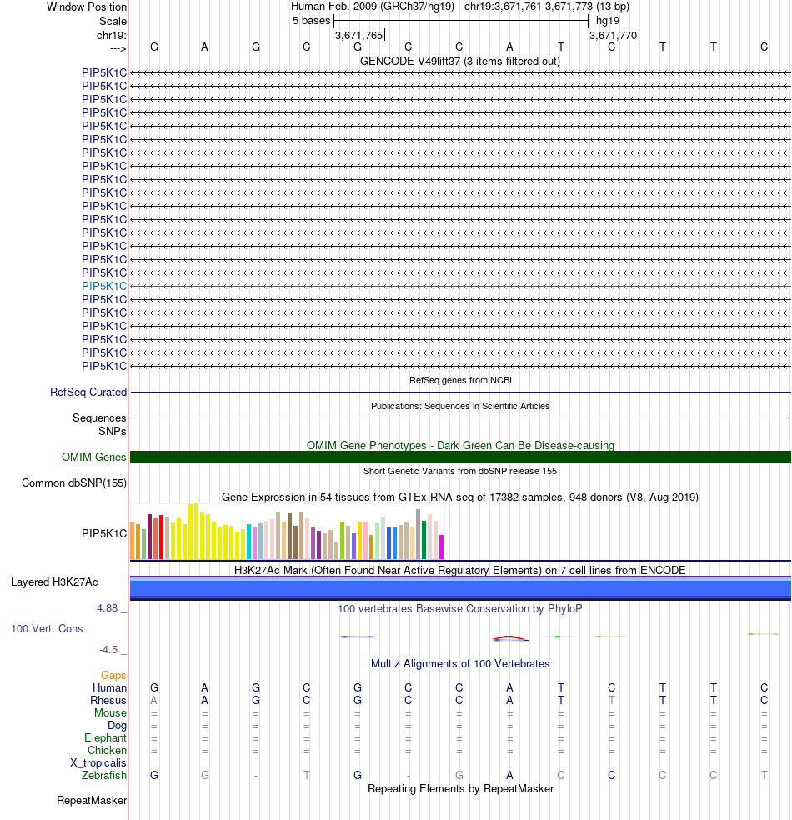Click the blue Layered H3K27Ac signal band

click(460, 588)
